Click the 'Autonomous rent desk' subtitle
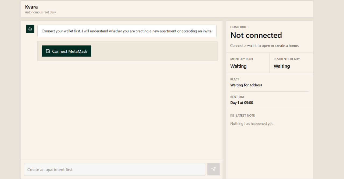 pyautogui.click(x=41, y=12)
